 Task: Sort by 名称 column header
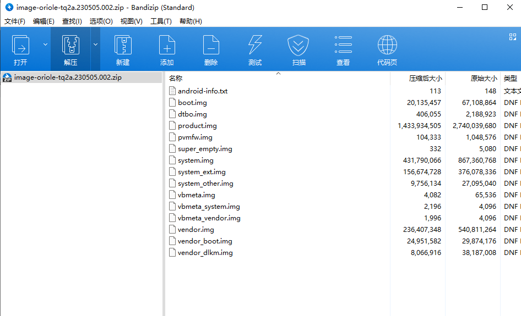pyautogui.click(x=176, y=79)
